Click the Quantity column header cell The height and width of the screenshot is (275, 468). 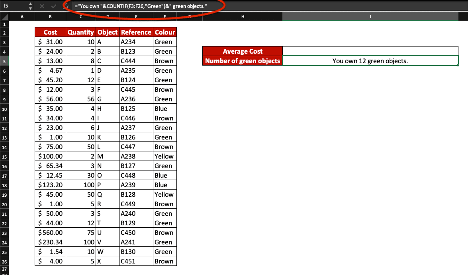pos(80,32)
